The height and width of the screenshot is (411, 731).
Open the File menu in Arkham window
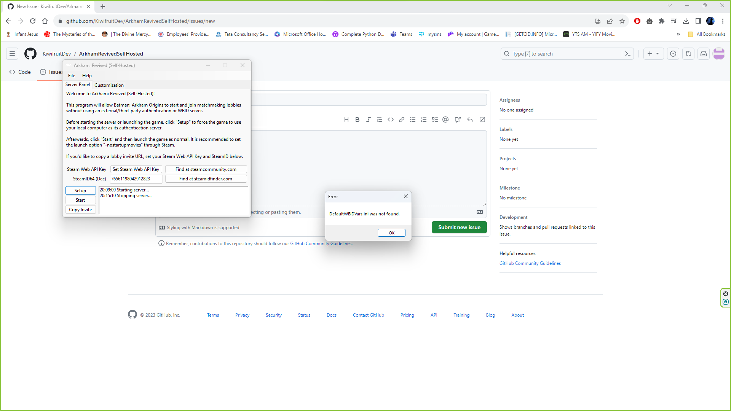pyautogui.click(x=72, y=75)
